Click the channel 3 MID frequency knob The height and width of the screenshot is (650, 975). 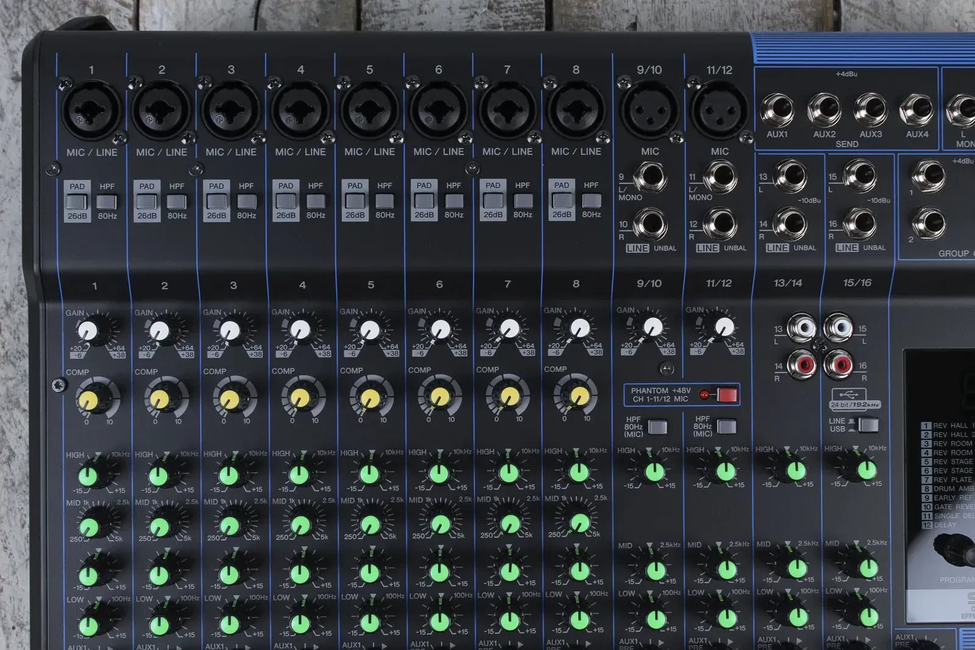click(x=230, y=526)
